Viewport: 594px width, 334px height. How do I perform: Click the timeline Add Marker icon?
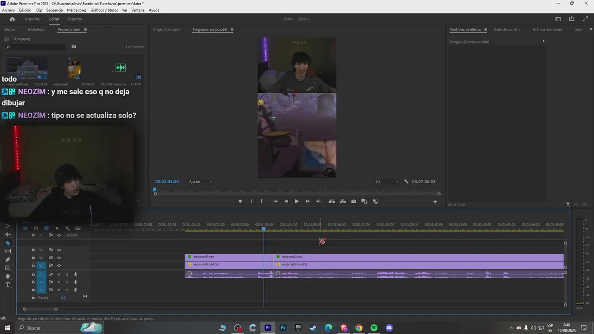click(x=57, y=228)
